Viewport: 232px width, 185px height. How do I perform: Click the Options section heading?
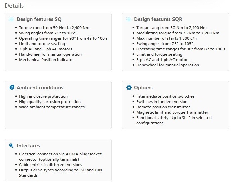(x=143, y=88)
